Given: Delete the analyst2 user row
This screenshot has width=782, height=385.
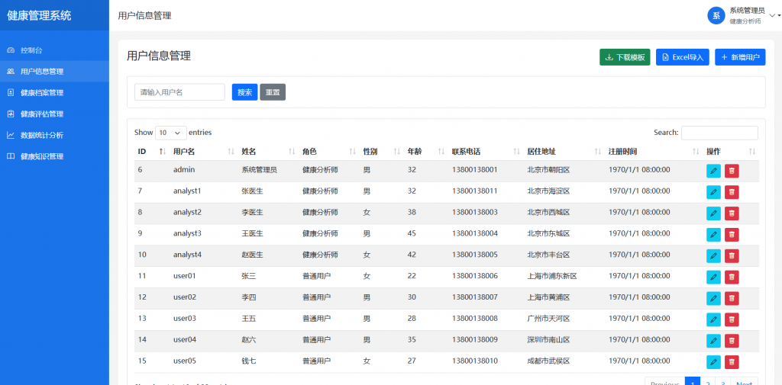Looking at the screenshot, I should 732,213.
